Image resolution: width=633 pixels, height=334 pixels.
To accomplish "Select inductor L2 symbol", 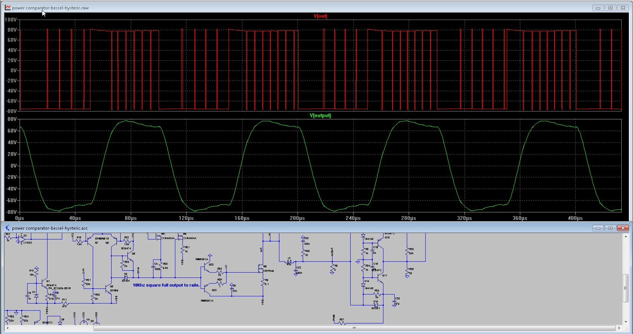I will (289, 262).
